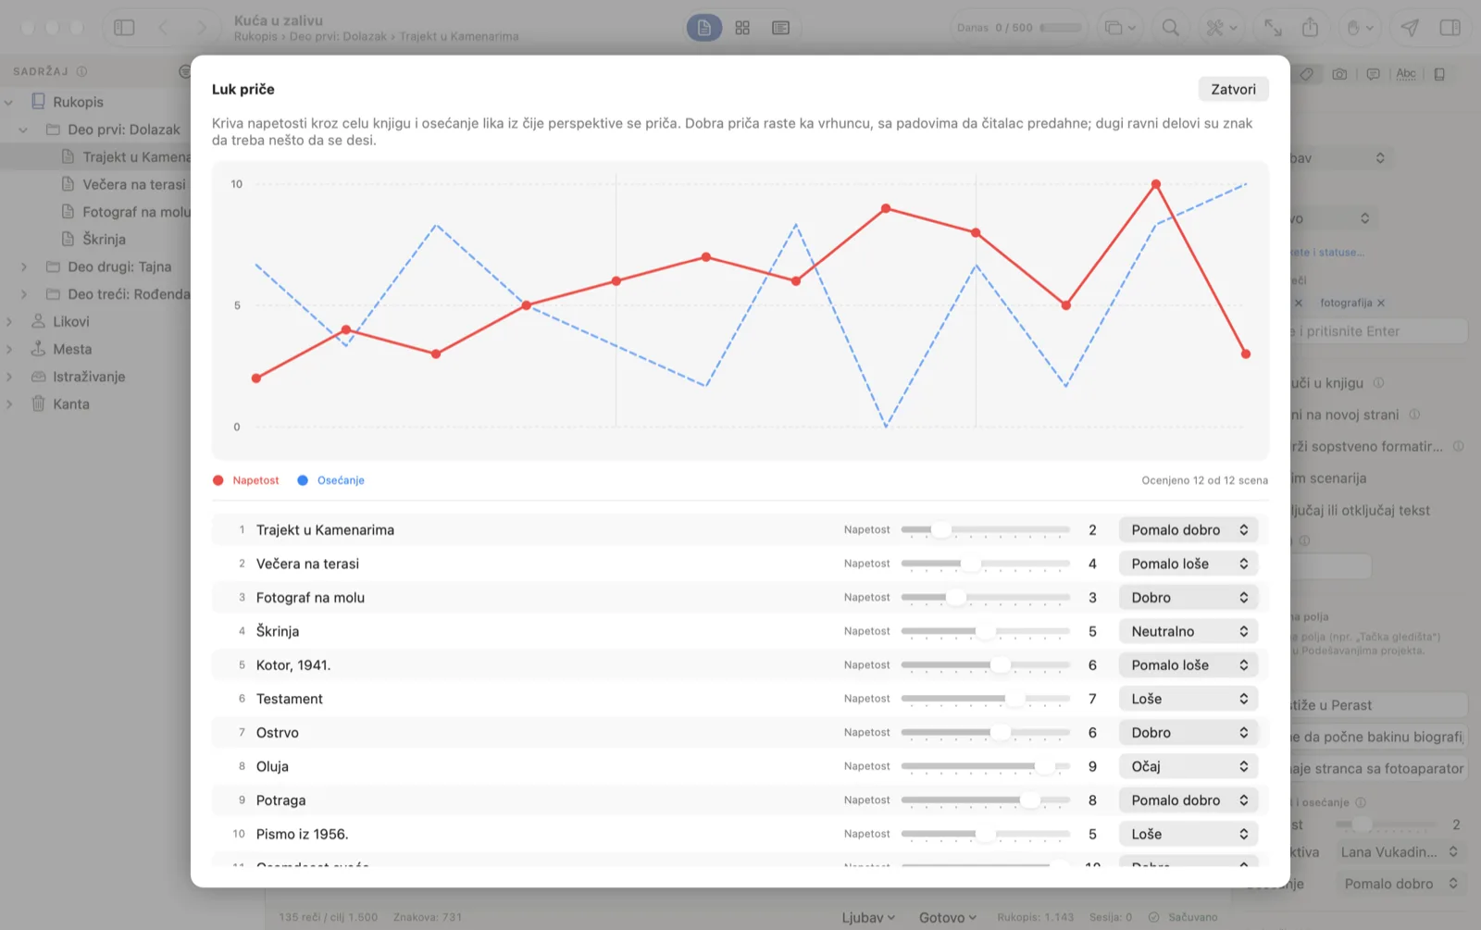
Task: Close the Luk priče dialog with Zatvori
Action: [x=1233, y=89]
